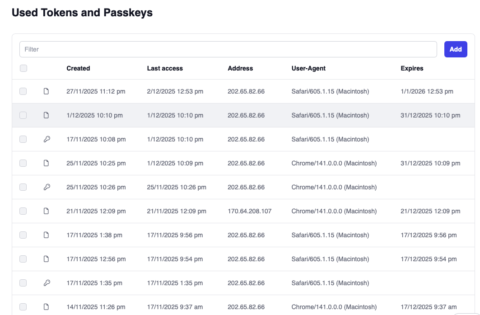Click the token file icon created 27/11/2025 11:12 pm
Image resolution: width=480 pixels, height=315 pixels.
click(x=46, y=91)
